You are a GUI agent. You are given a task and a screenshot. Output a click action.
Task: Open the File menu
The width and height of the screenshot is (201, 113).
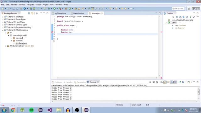click(x=3, y=5)
